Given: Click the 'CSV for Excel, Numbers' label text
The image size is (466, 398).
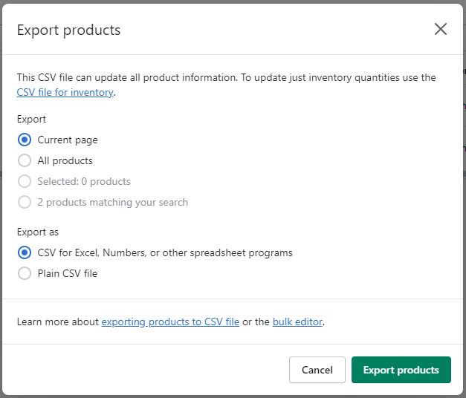Looking at the screenshot, I should coord(165,252).
